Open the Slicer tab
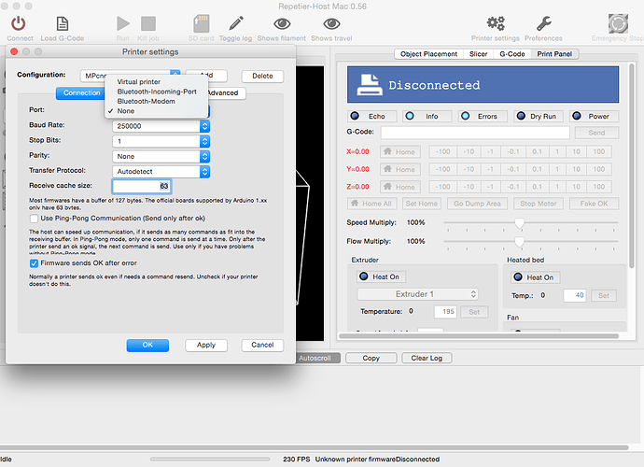Image resolution: width=644 pixels, height=467 pixels. click(478, 54)
